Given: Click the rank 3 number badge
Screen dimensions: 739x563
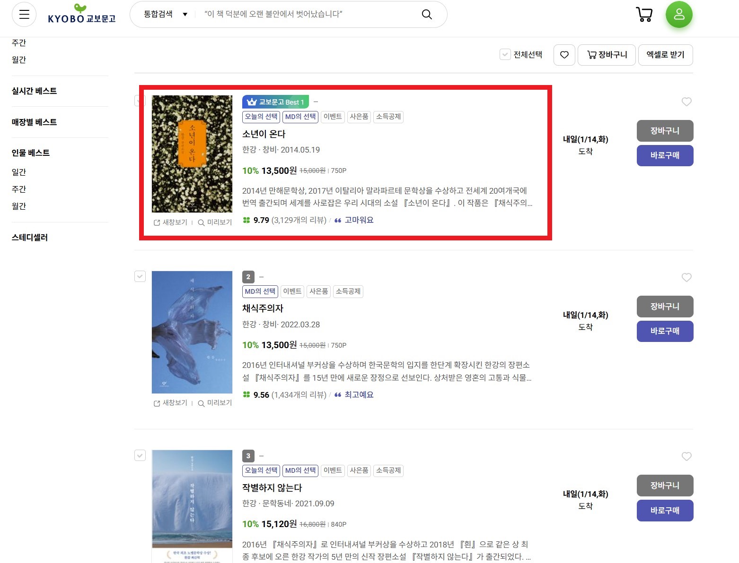Looking at the screenshot, I should click(x=248, y=456).
